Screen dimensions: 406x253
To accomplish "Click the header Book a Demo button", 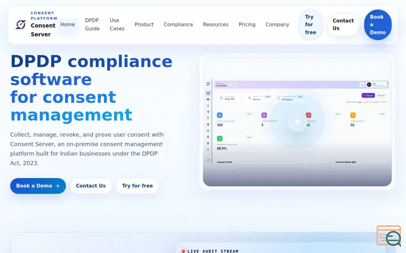I will (x=378, y=24).
